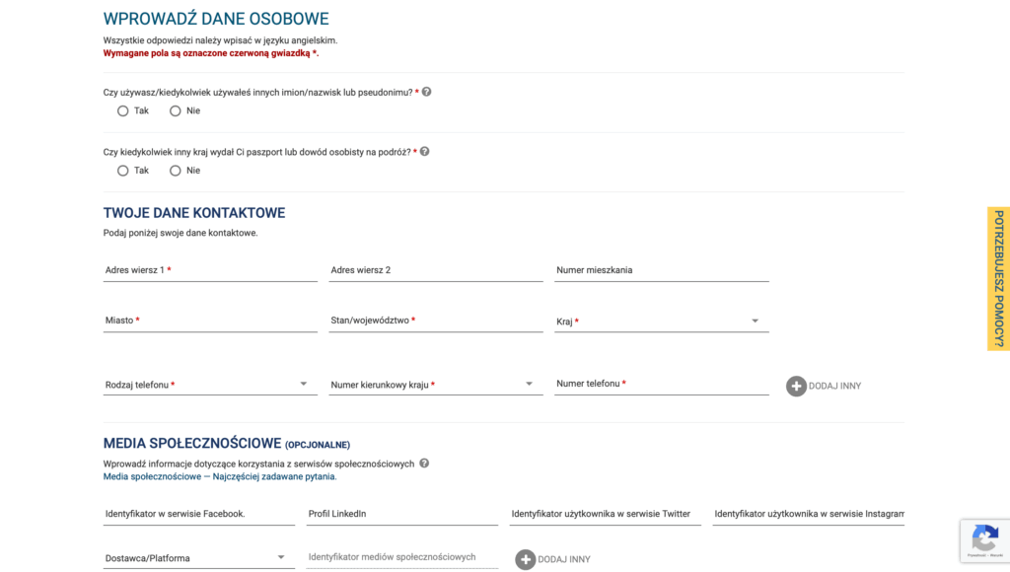Choose Tak for passport from another country
Image resolution: width=1010 pixels, height=572 pixels.
point(123,171)
